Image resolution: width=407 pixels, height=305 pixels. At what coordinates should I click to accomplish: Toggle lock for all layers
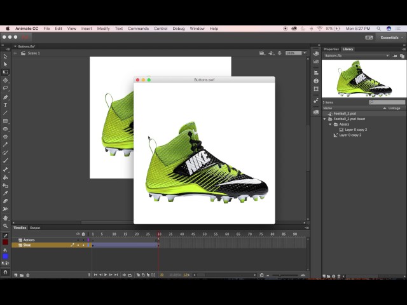pyautogui.click(x=83, y=234)
